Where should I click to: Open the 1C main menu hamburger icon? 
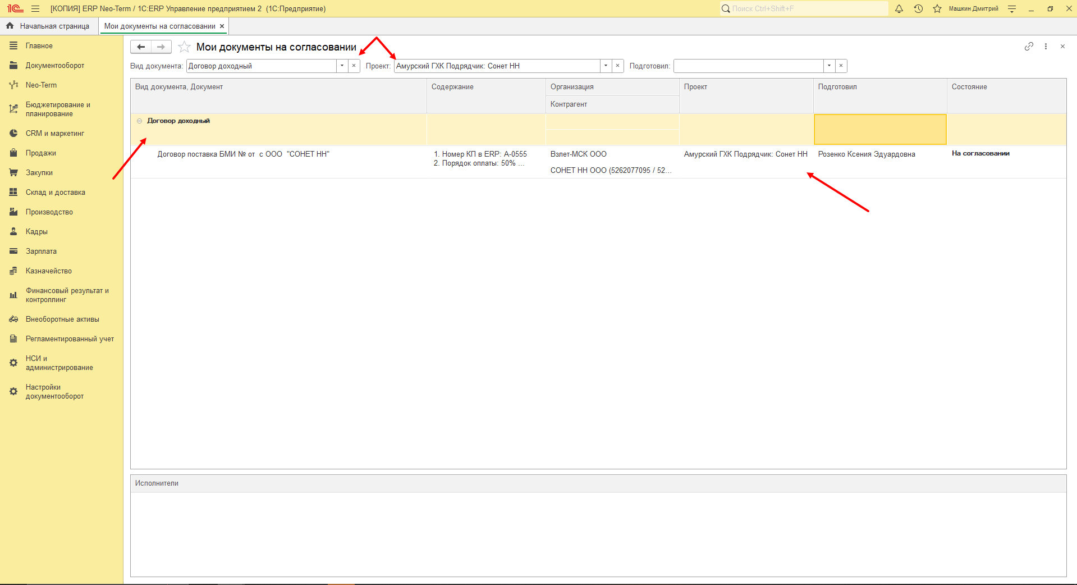[35, 8]
